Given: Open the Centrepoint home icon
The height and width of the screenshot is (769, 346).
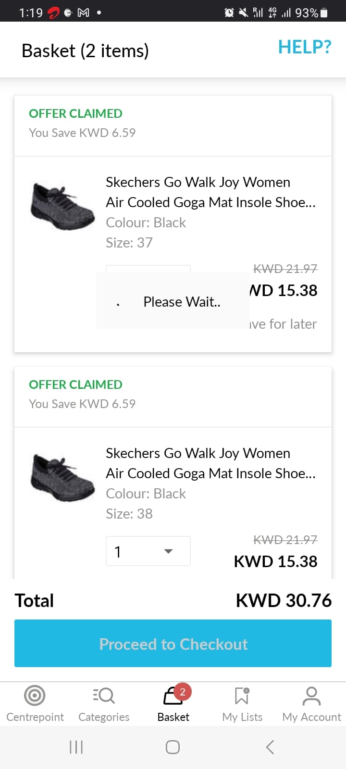Looking at the screenshot, I should click(35, 695).
